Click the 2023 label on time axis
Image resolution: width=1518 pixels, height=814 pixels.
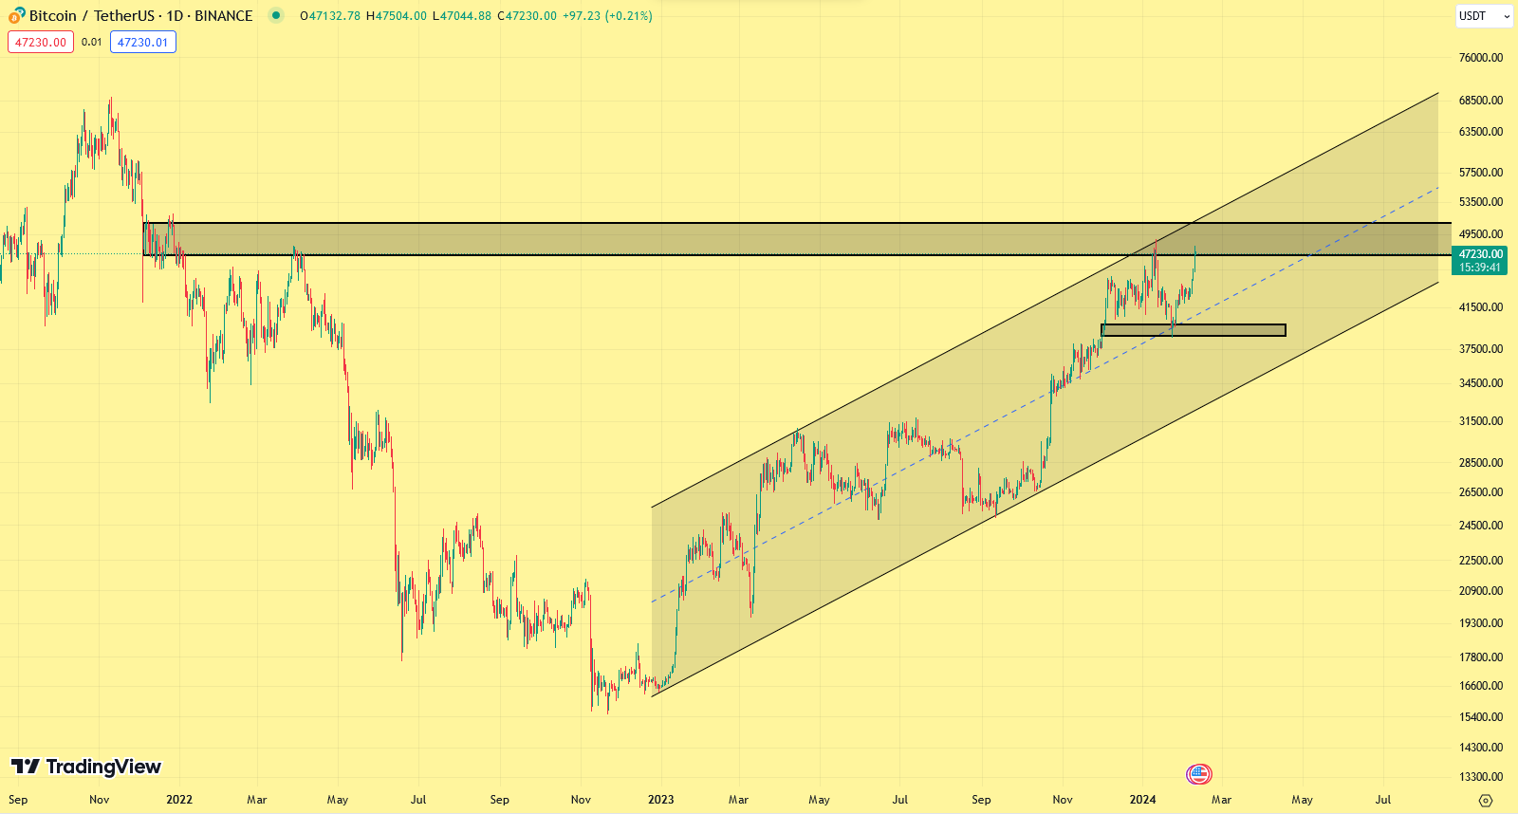click(x=660, y=800)
